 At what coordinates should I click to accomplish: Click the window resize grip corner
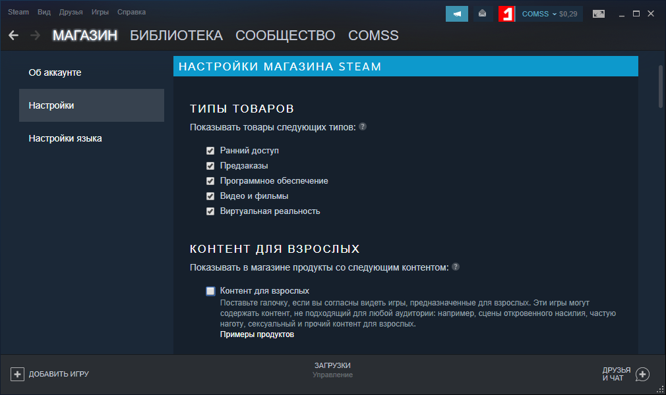661,390
